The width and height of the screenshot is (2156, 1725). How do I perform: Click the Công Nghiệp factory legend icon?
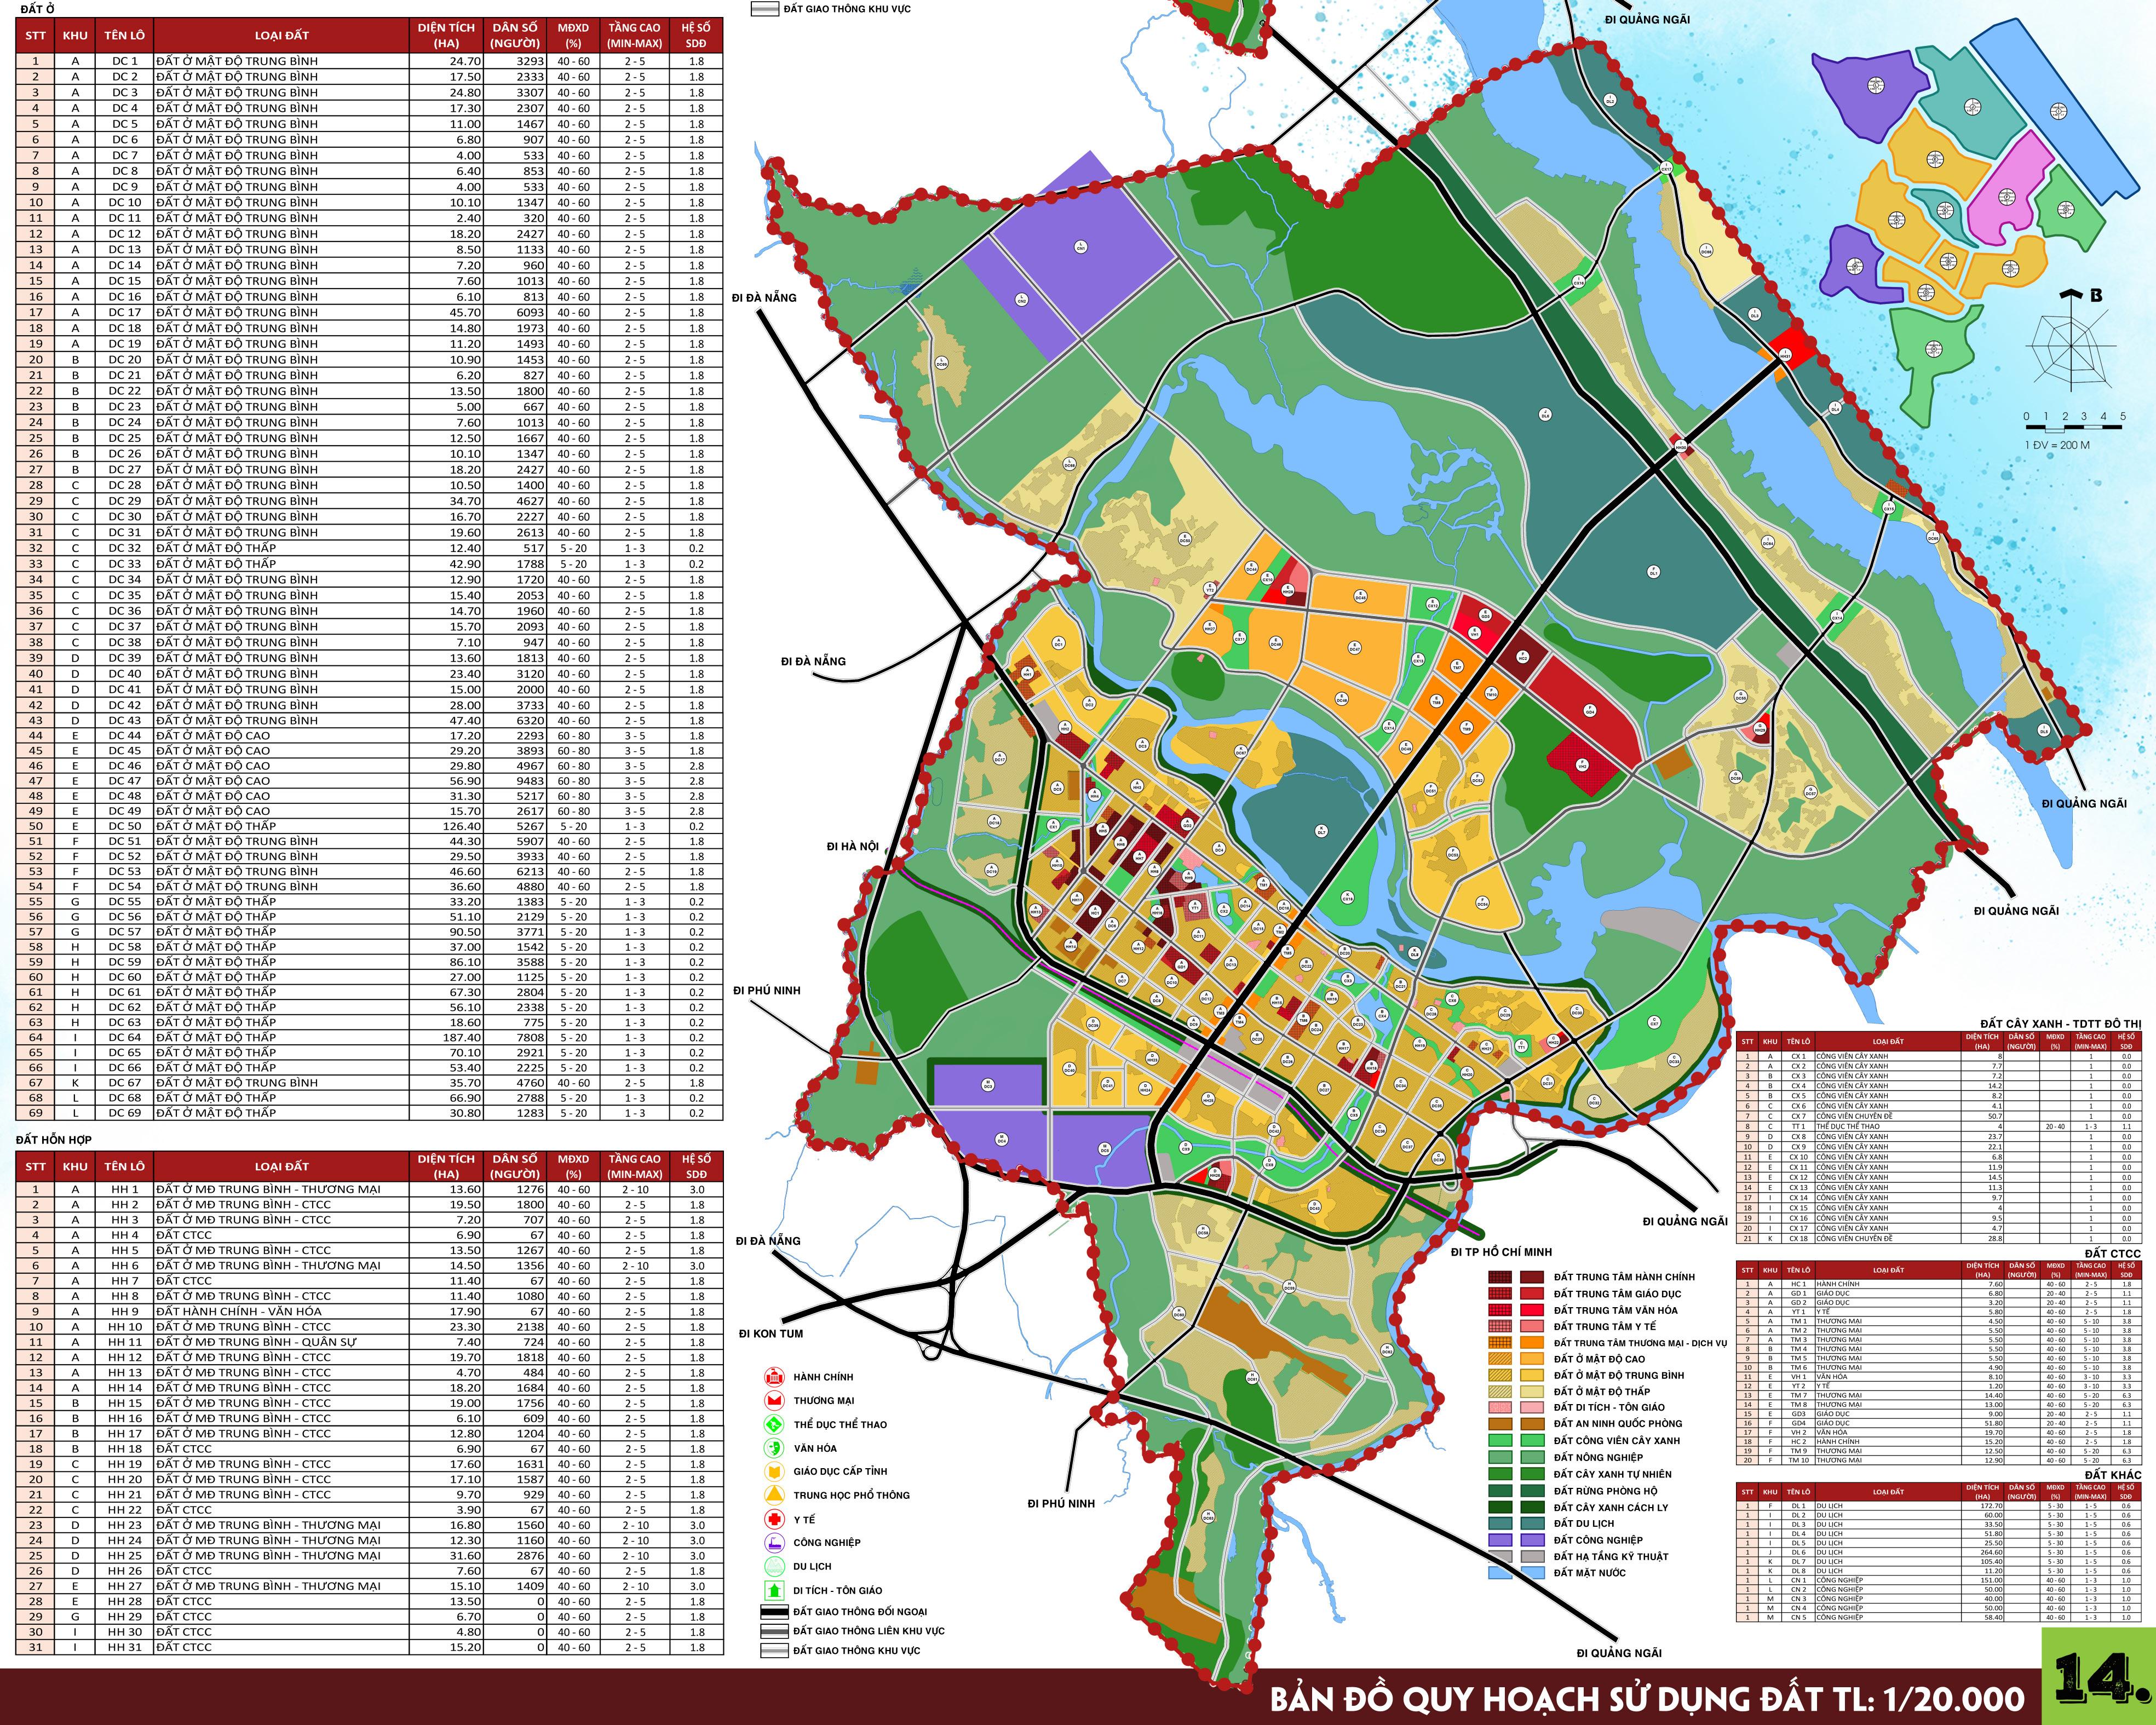click(x=774, y=1542)
